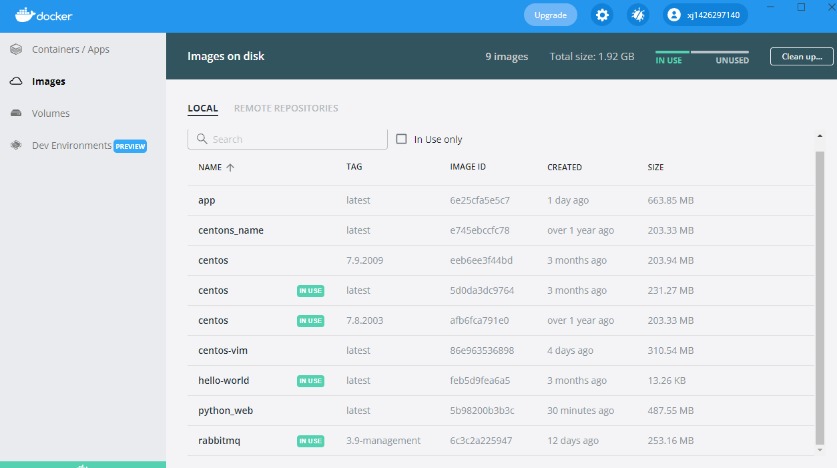Click the tag 7.8.2003 on the centos row
Screen dimensions: 837x468
coord(364,320)
